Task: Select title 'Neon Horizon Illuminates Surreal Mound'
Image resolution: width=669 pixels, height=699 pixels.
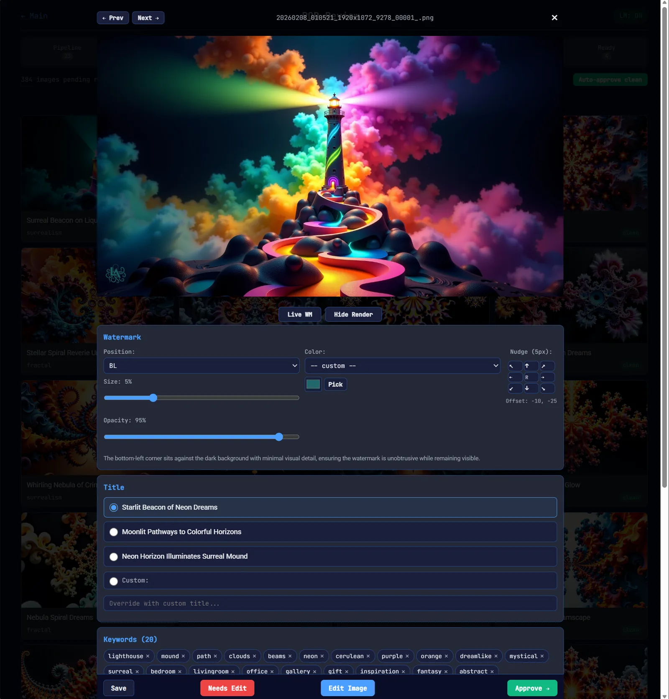Action: point(330,556)
